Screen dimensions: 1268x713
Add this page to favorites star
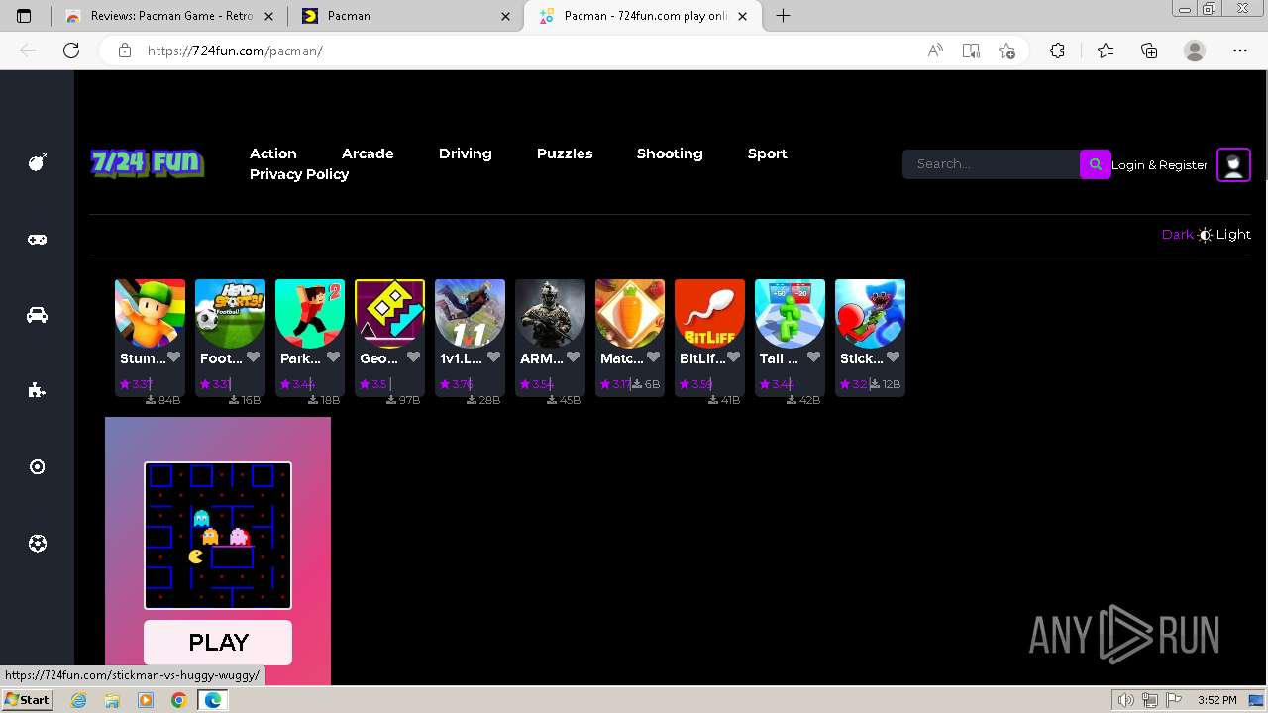1007,51
